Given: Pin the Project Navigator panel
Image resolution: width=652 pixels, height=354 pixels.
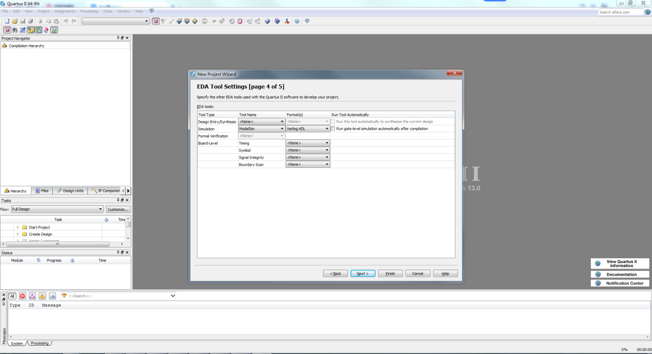Looking at the screenshot, I should (118, 38).
